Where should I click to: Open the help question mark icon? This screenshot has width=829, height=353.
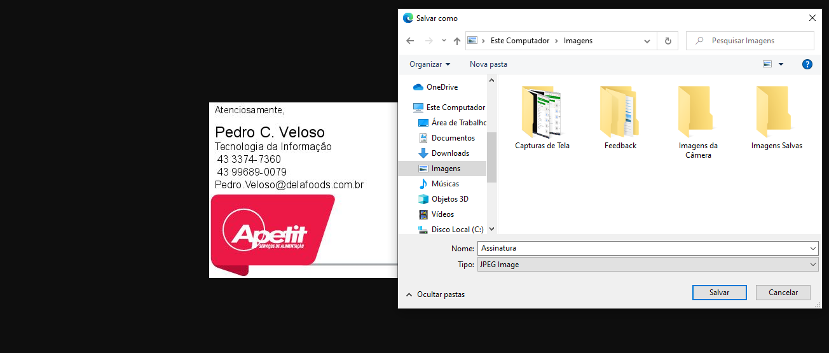807,64
